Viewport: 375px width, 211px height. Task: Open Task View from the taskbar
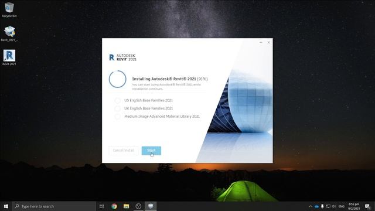pyautogui.click(x=101, y=206)
